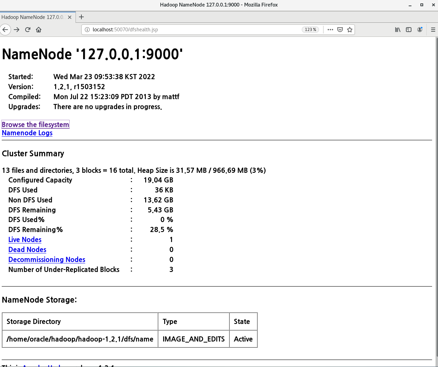Select the '13 files and directories' summary line
The height and width of the screenshot is (367, 438).
pyautogui.click(x=134, y=170)
